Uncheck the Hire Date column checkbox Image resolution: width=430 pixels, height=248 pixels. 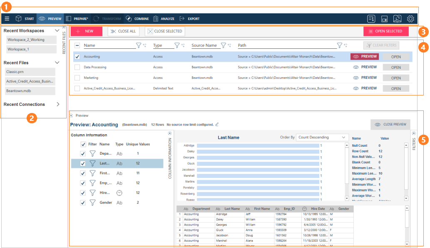tap(83, 193)
